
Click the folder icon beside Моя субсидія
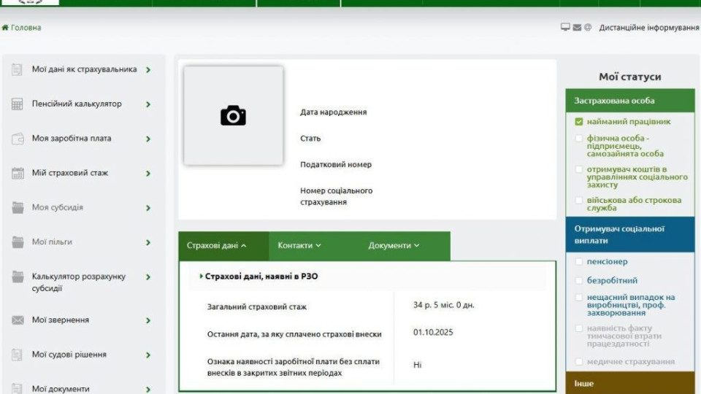click(x=18, y=208)
